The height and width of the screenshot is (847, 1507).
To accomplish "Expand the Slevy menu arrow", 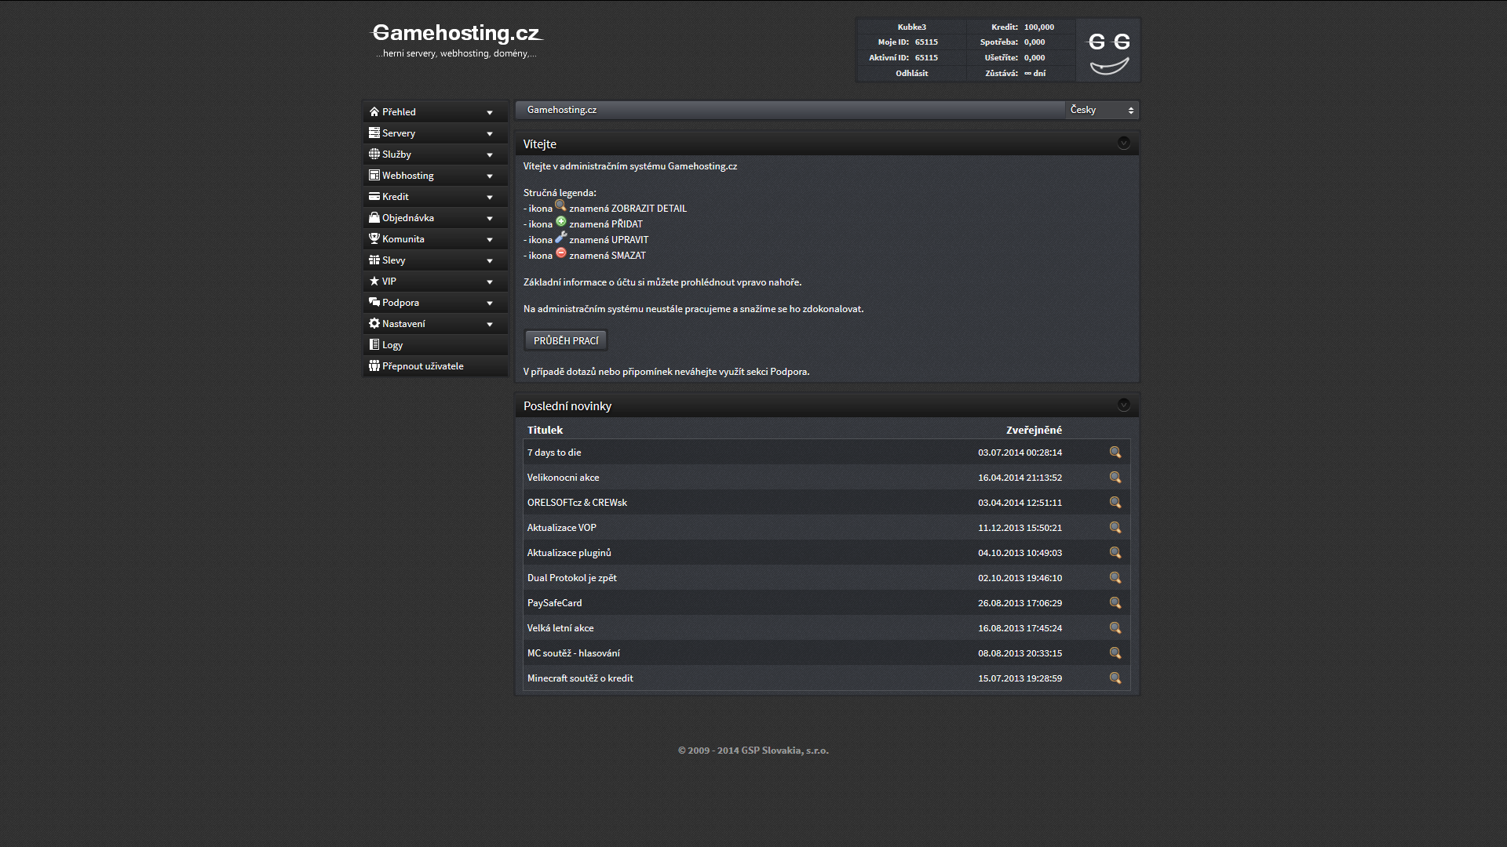I will point(490,260).
